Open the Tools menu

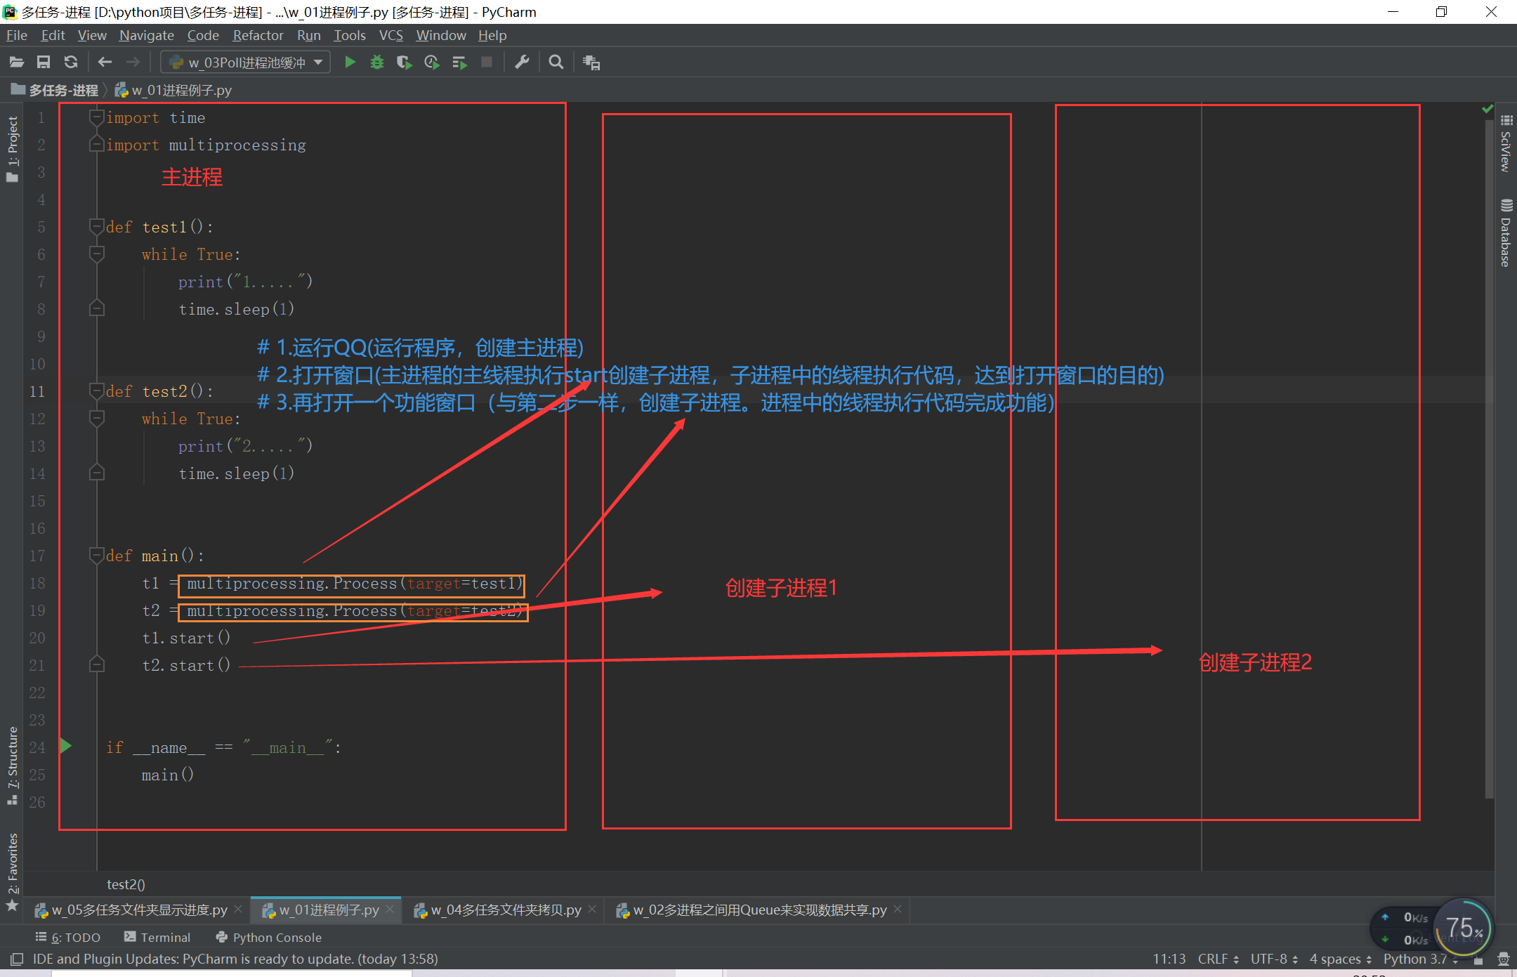click(x=349, y=35)
